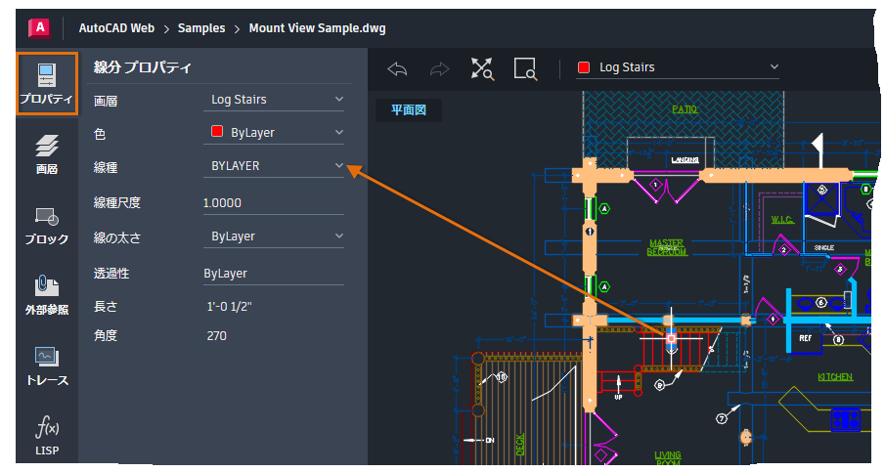
Task: Open the トレース trace panel
Action: tap(47, 366)
